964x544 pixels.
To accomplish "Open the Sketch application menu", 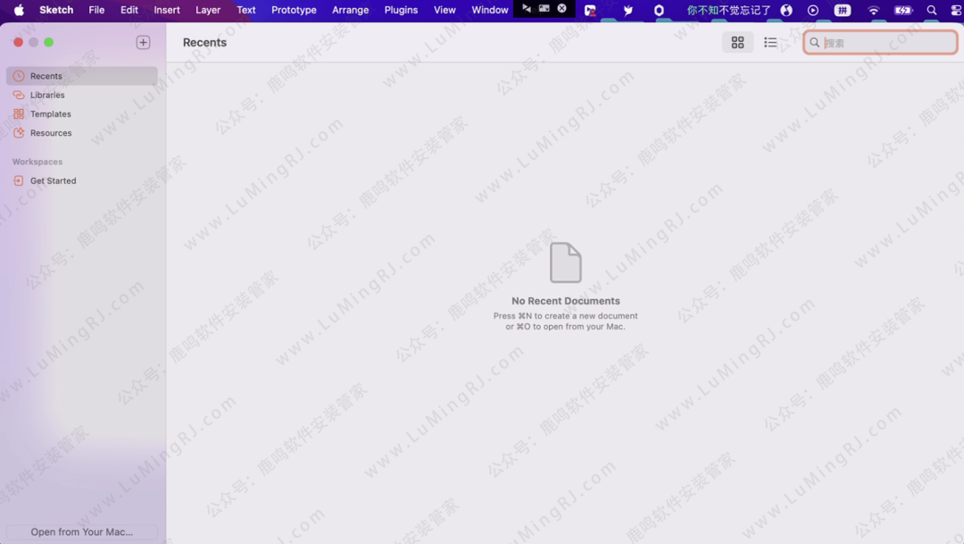I will point(56,10).
